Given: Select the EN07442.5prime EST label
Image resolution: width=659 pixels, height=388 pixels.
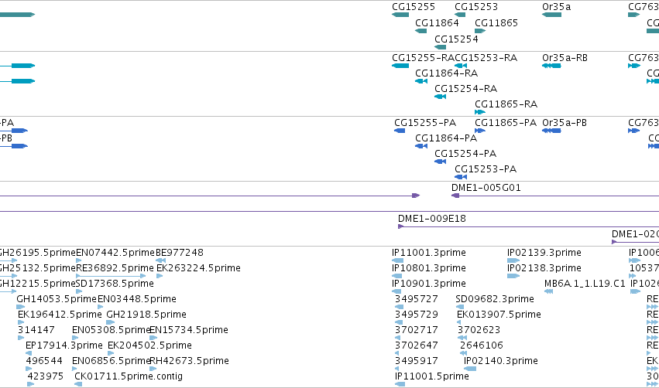Looking at the screenshot, I should tap(115, 253).
